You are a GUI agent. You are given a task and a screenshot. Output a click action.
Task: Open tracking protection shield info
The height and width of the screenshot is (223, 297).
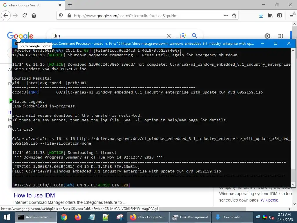[x=61, y=16]
